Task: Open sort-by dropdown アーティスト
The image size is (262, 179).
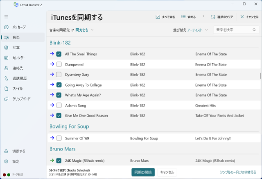Action: (x=197, y=30)
